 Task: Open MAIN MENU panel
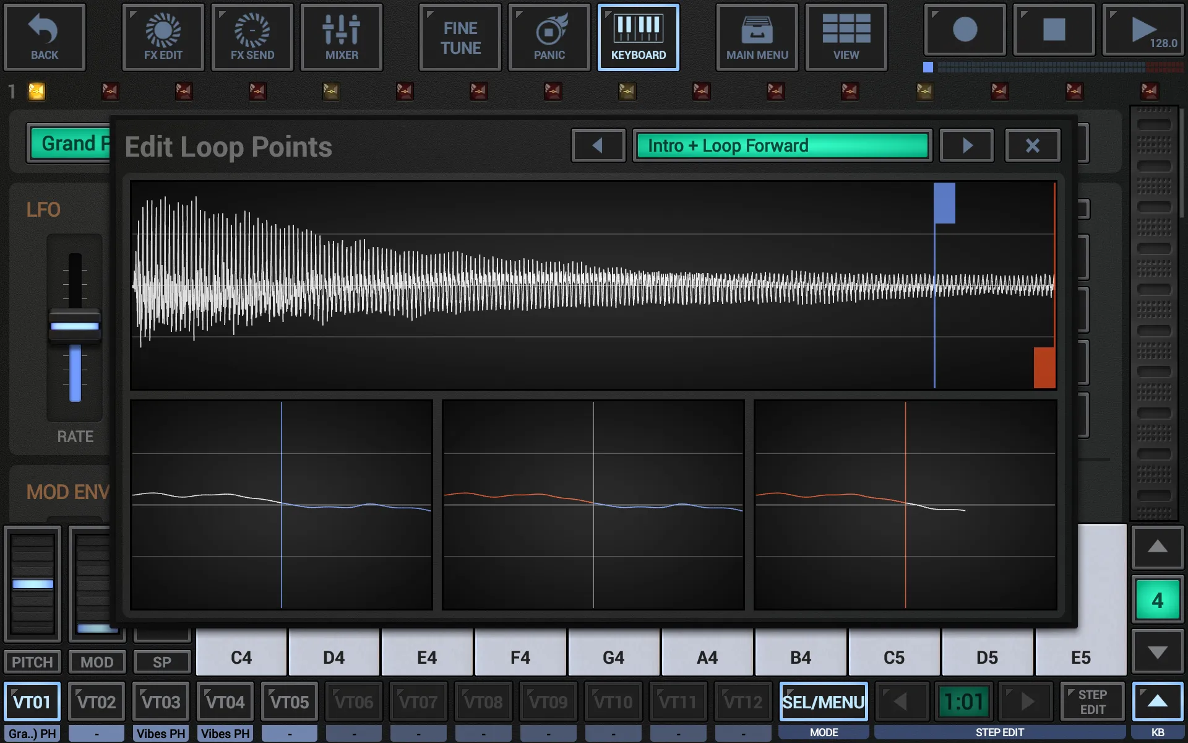pos(757,35)
